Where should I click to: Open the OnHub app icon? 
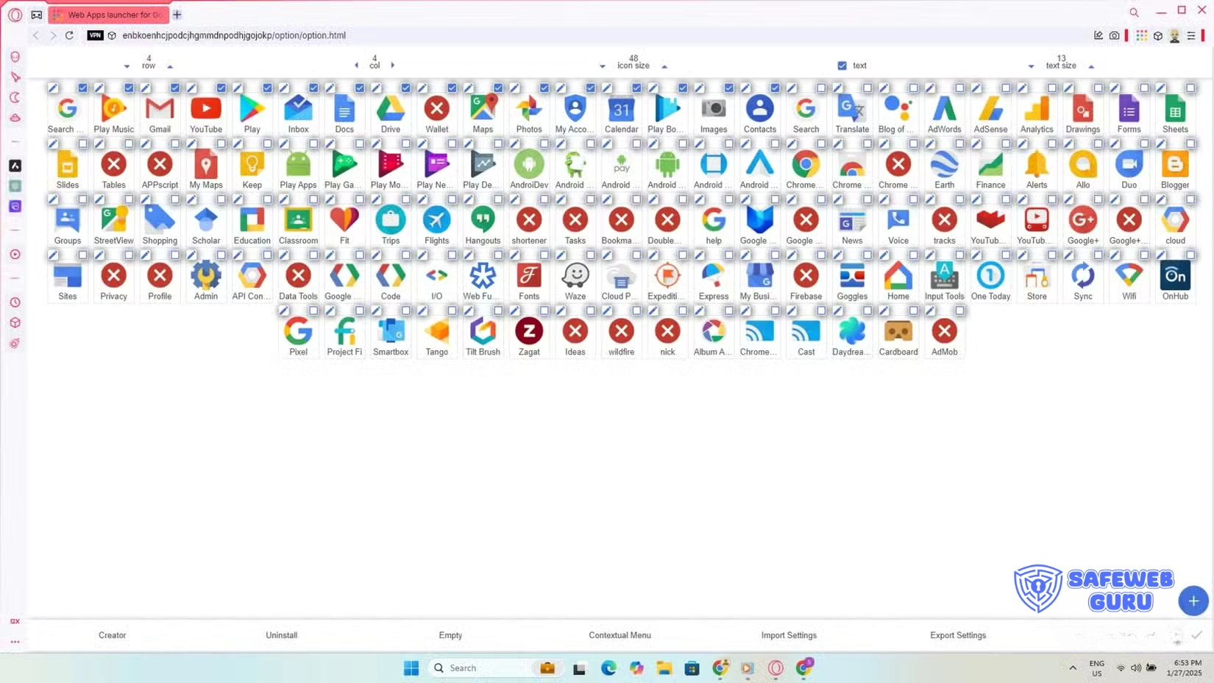[1175, 276]
